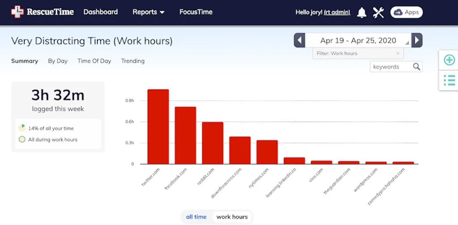Click the nytimes.com axis label

point(259,178)
